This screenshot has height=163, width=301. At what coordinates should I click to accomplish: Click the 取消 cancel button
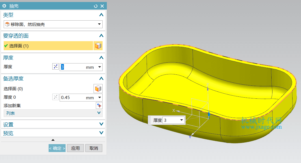[x=94, y=148]
